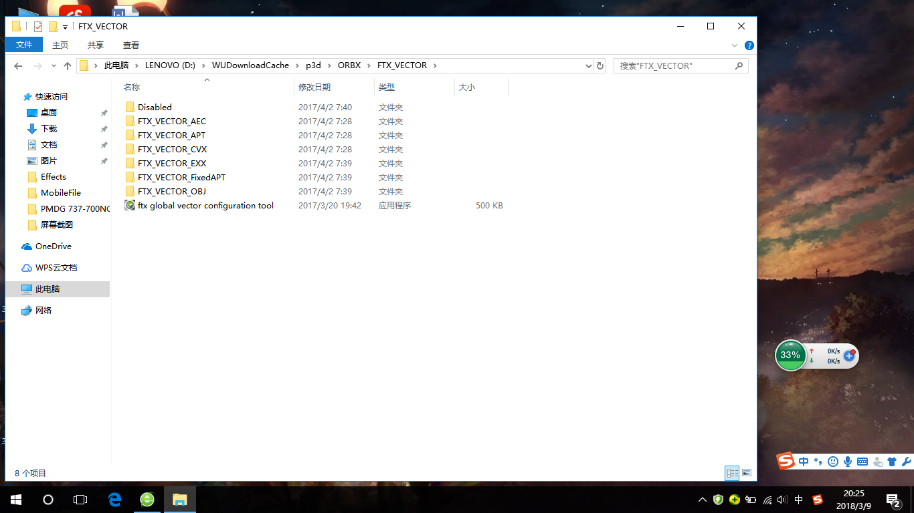Expand the address bar history dropdown

tap(589, 65)
